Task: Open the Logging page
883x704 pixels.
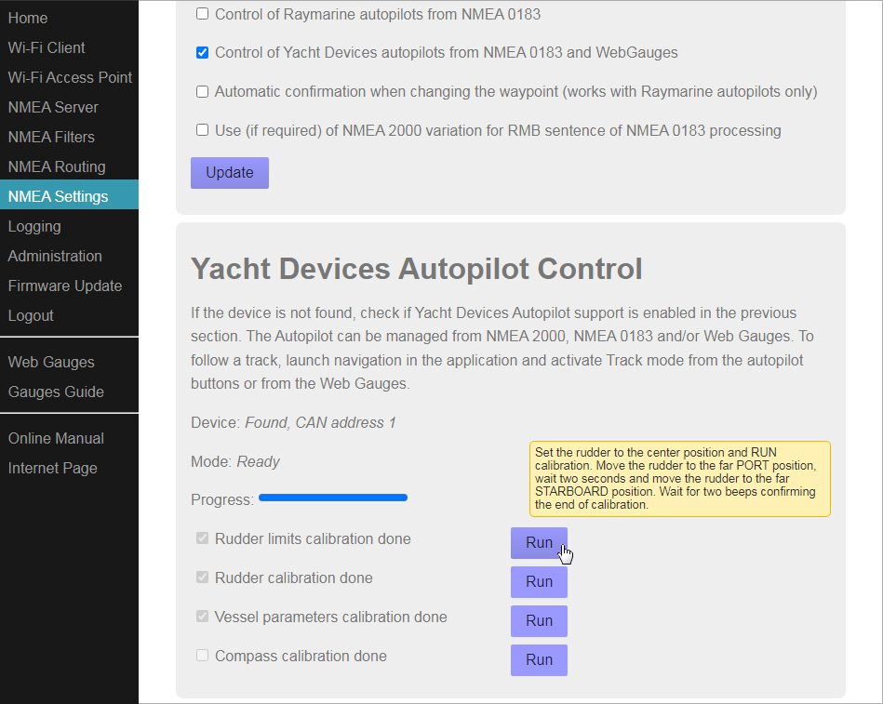Action: (x=34, y=226)
